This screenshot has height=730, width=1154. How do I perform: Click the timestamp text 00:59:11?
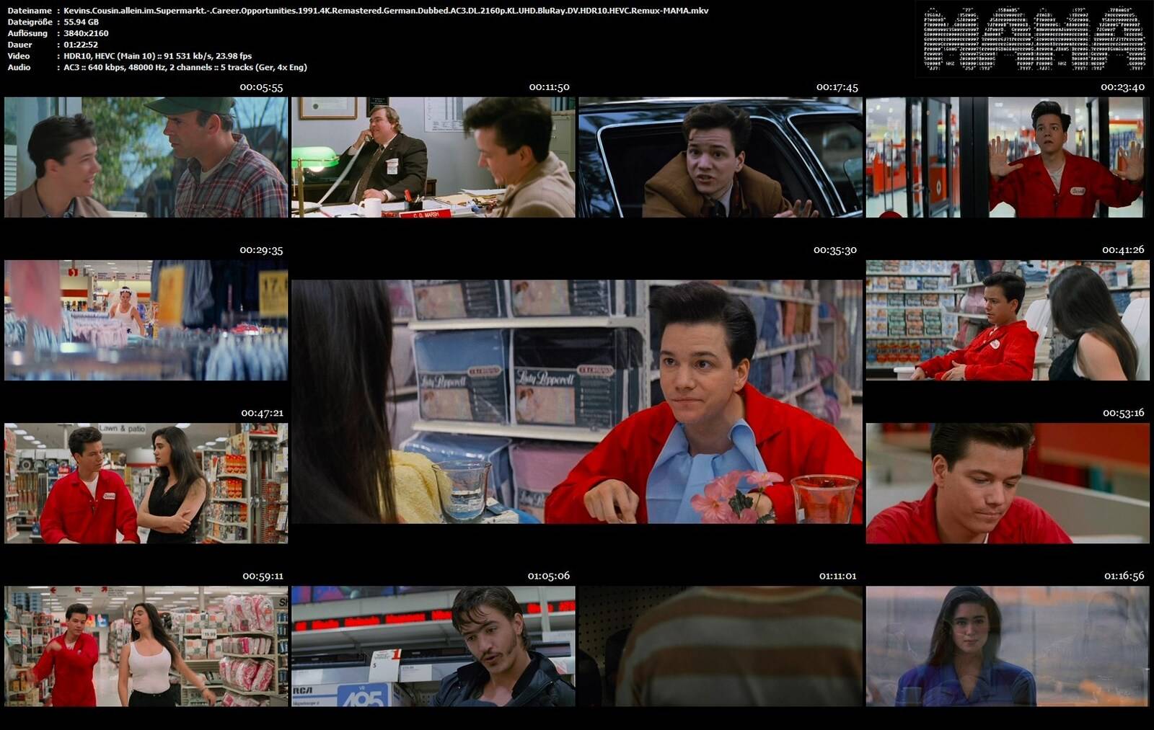(x=263, y=576)
